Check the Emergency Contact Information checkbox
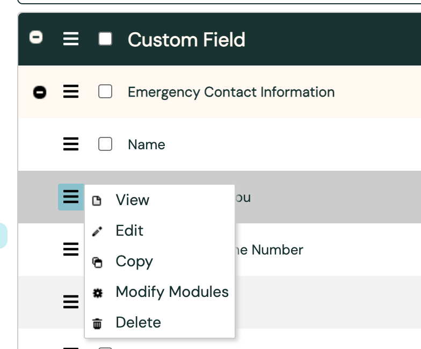 click(105, 92)
